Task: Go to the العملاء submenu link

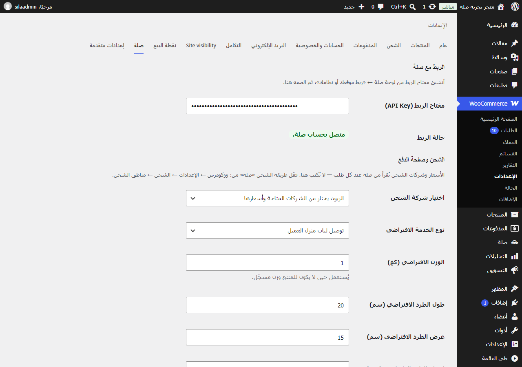Action: point(510,142)
